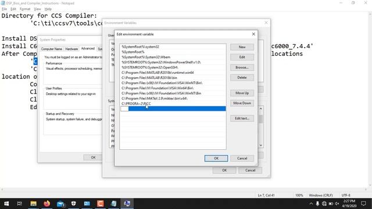Cancel the Edit environment variable dialog
Image resolution: width=372 pixels, height=209 pixels.
click(x=242, y=158)
